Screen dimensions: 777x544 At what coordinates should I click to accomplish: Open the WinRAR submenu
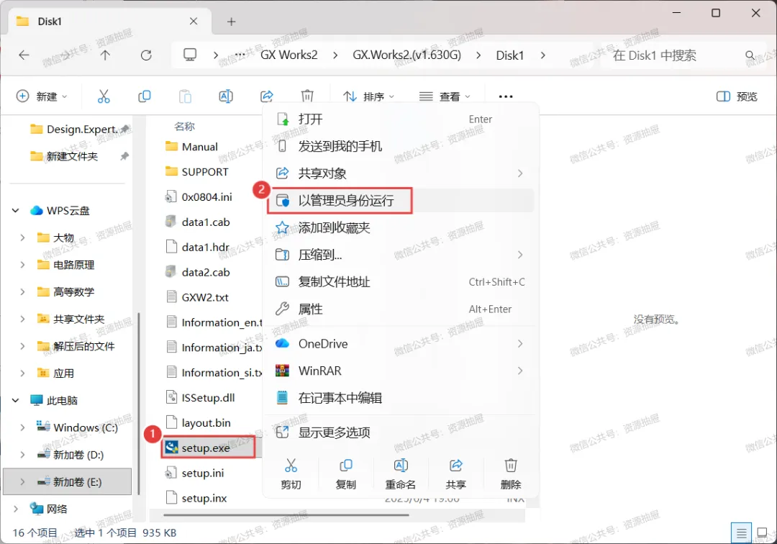click(x=401, y=371)
